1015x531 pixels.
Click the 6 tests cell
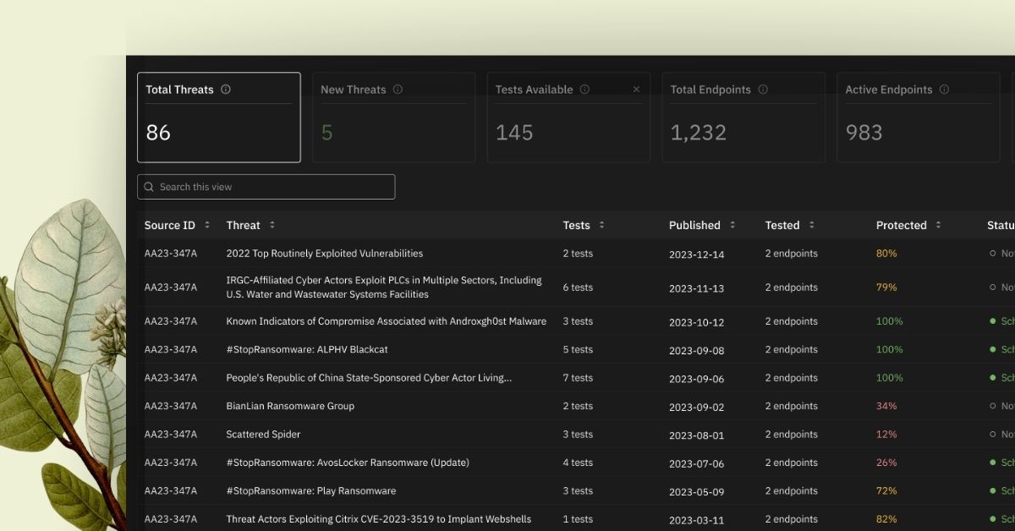click(x=578, y=287)
